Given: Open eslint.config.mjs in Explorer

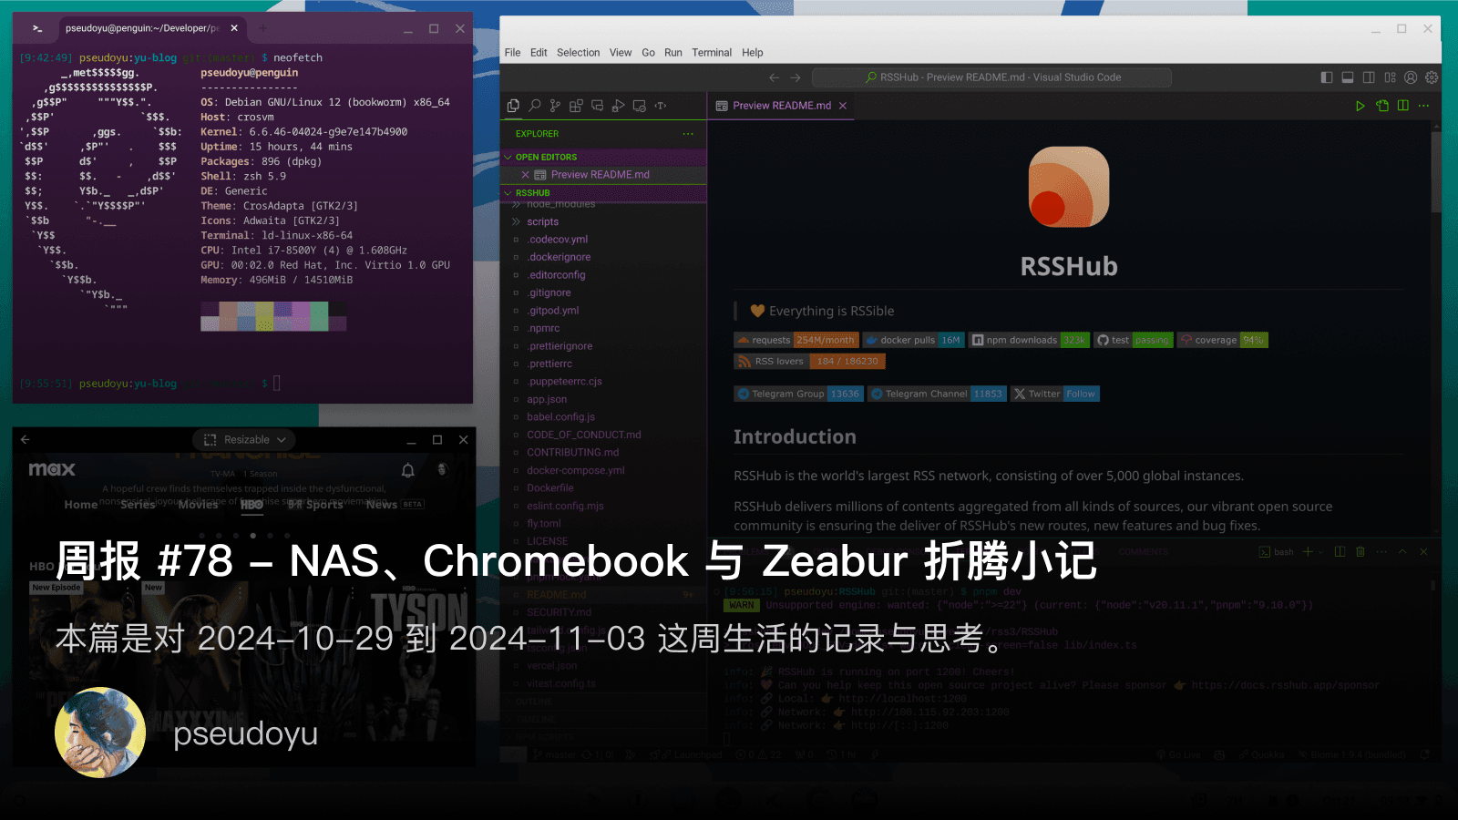Looking at the screenshot, I should pyautogui.click(x=565, y=506).
